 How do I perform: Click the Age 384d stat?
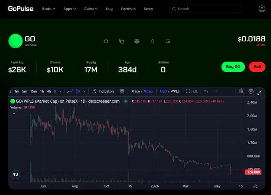(x=128, y=67)
